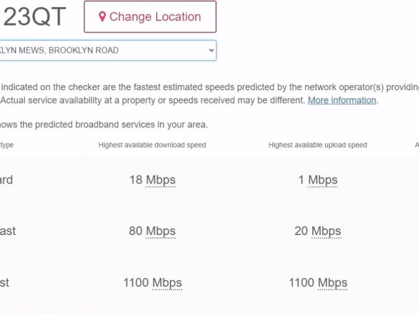Image resolution: width=419 pixels, height=314 pixels.
Task: Click the address dropdown chevron arrow
Action: (211, 50)
